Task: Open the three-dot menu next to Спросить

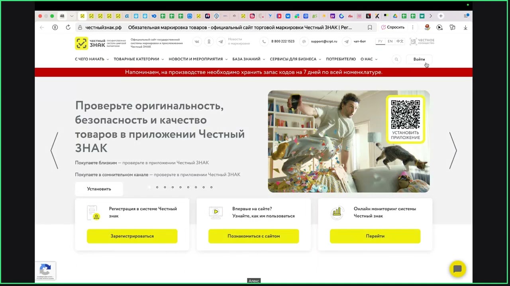Action: (x=413, y=27)
